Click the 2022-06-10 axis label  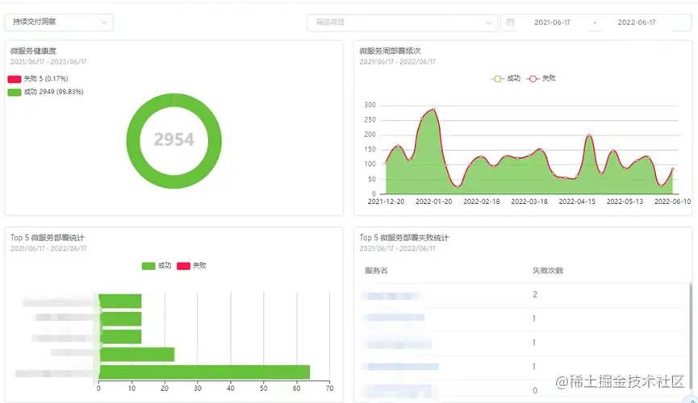tap(672, 201)
